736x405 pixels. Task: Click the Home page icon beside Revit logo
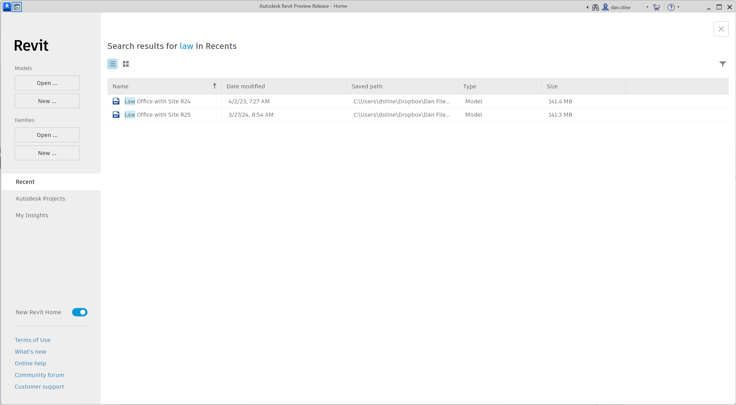[17, 7]
